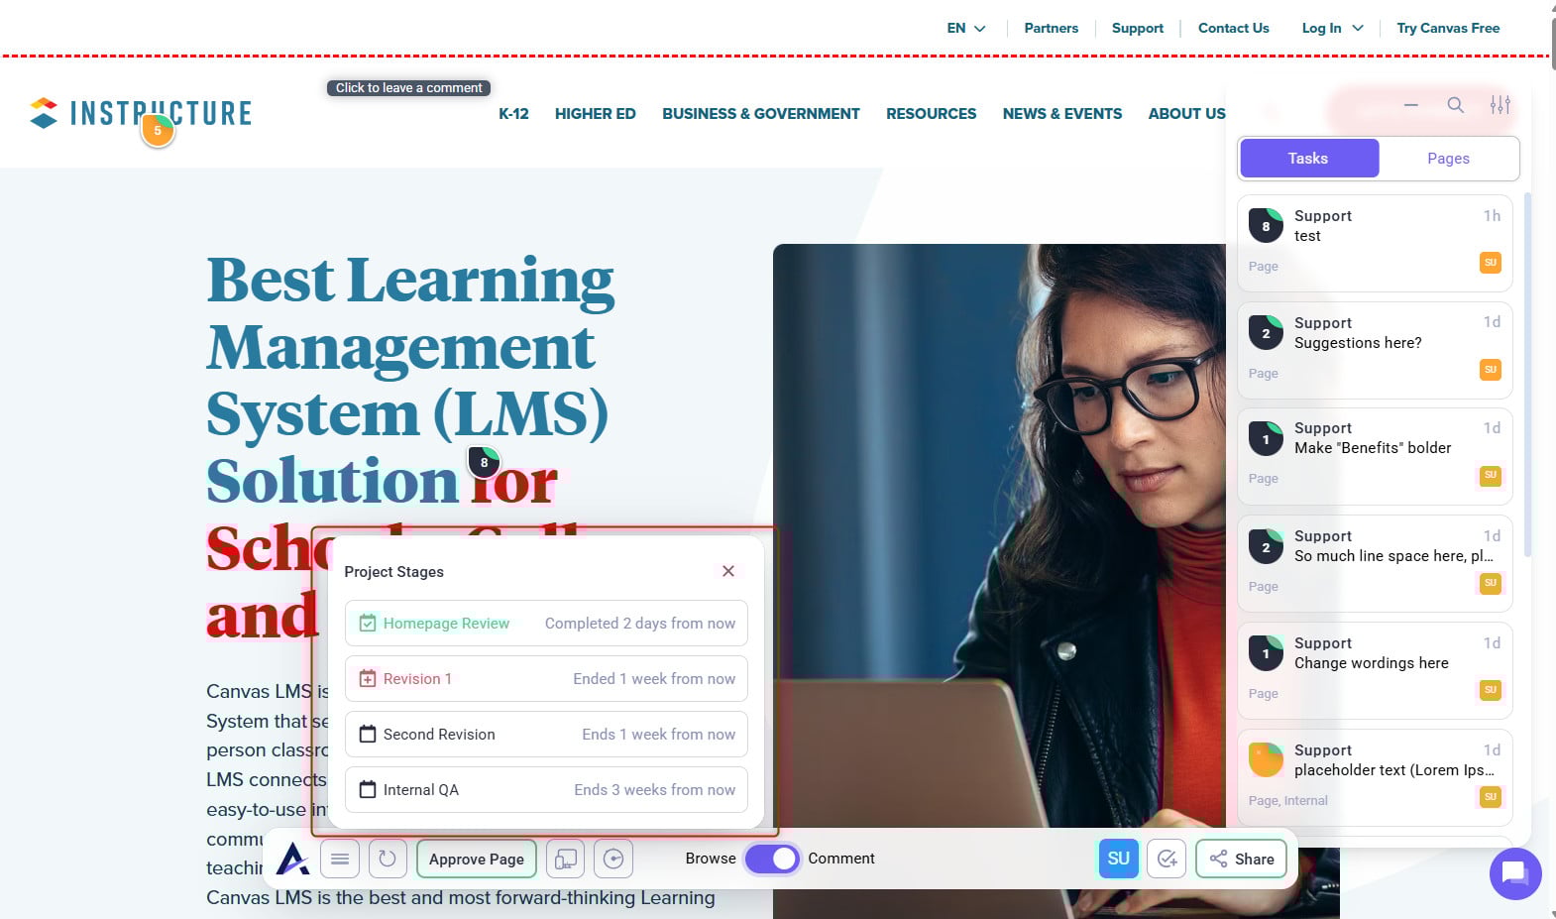The width and height of the screenshot is (1556, 919).
Task: Select the Second Revision stage
Action: (x=546, y=735)
